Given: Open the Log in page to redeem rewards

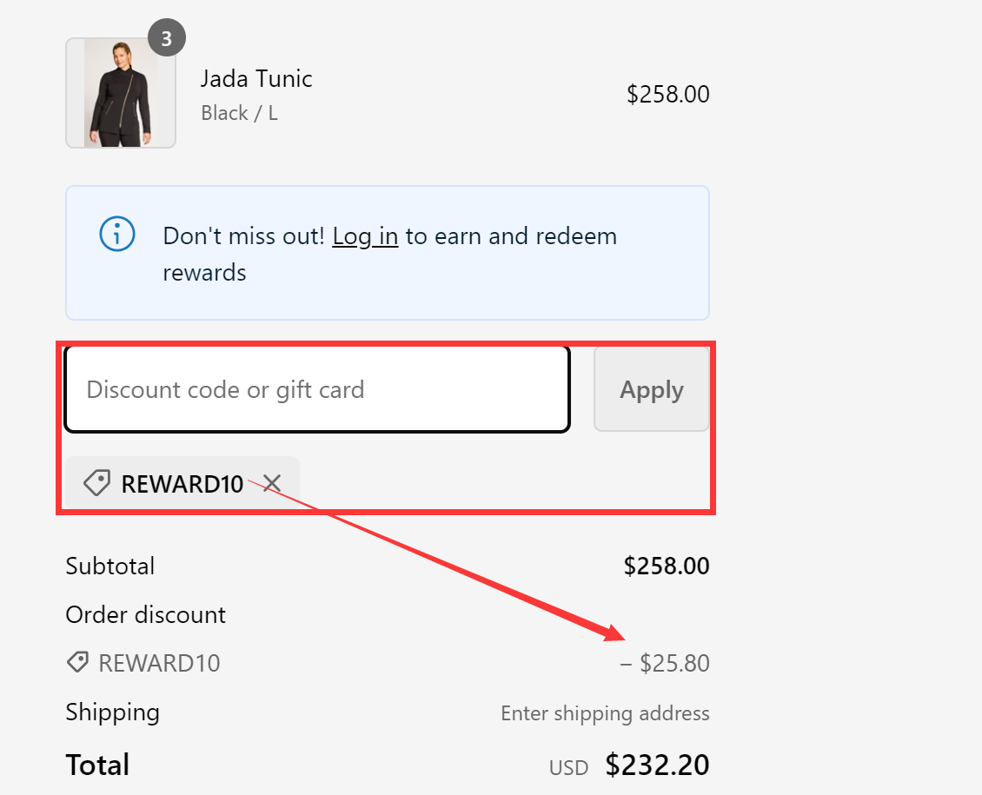Looking at the screenshot, I should [365, 235].
